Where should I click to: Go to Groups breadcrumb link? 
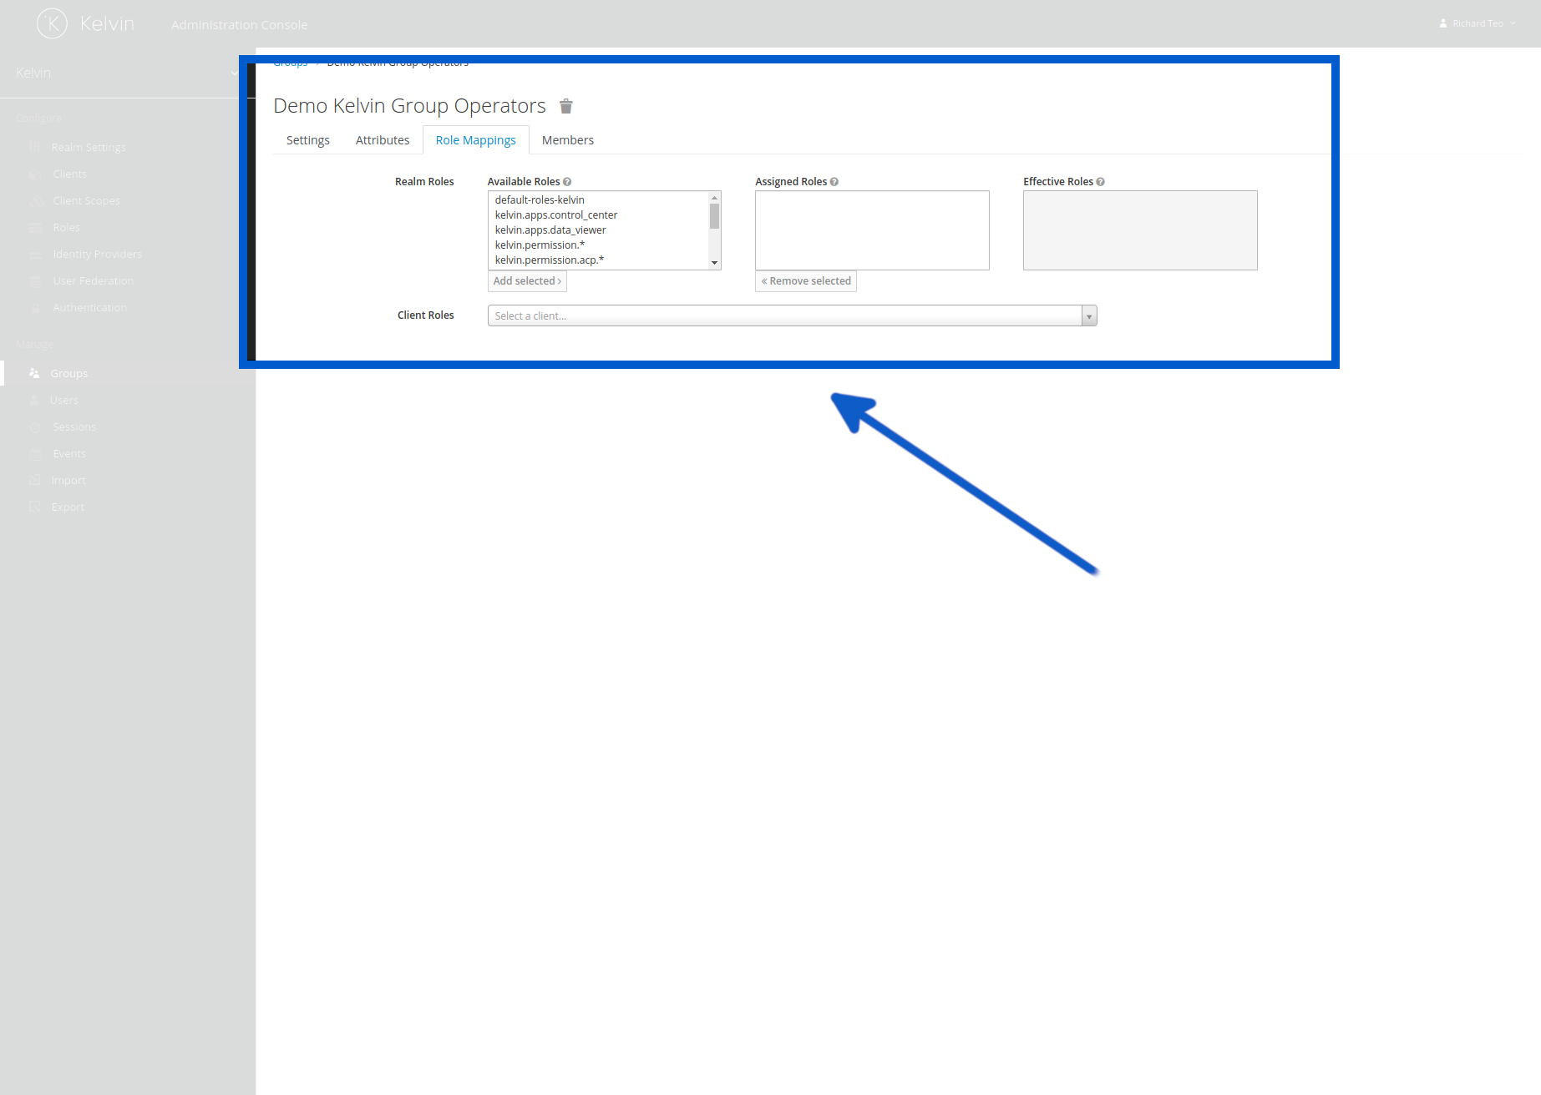[x=291, y=63]
